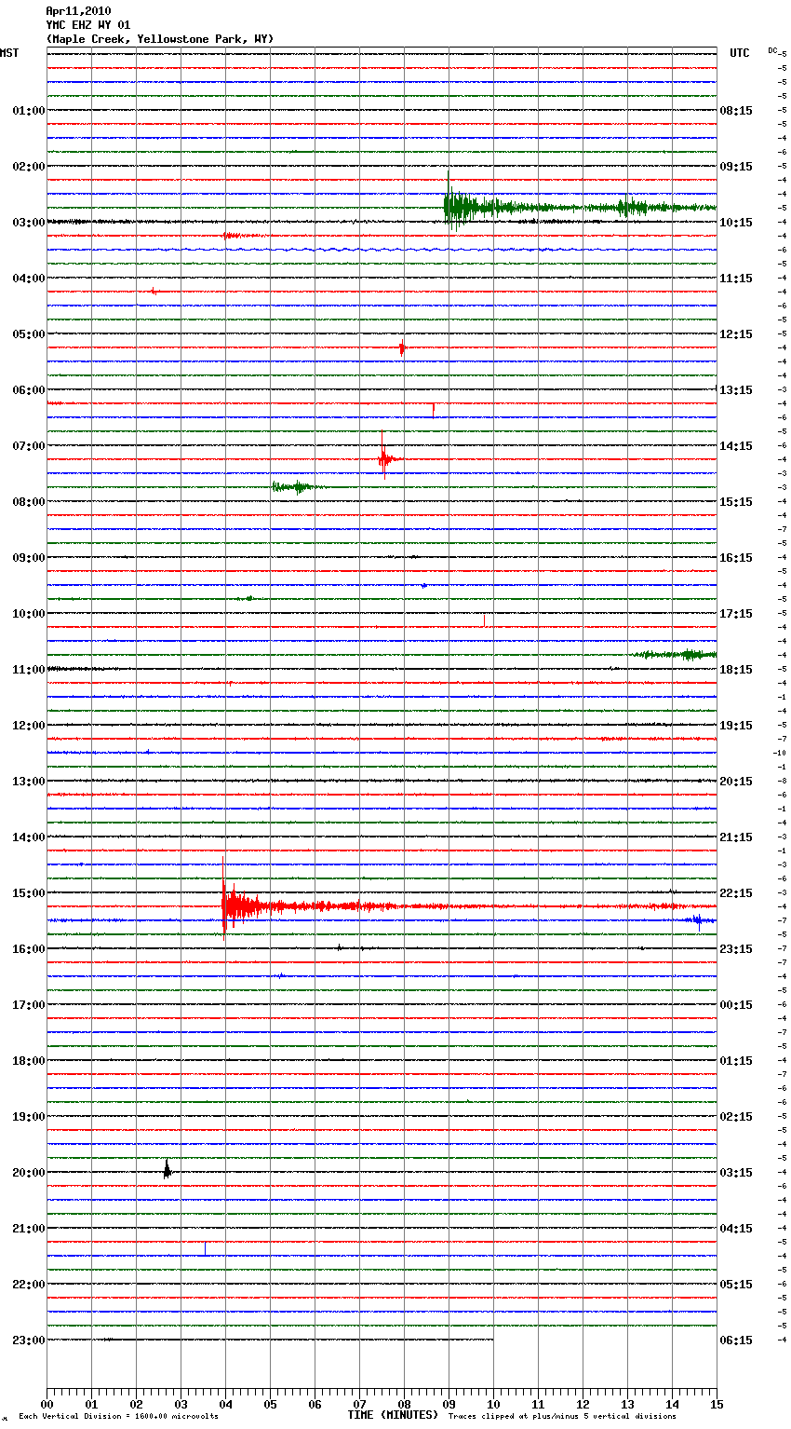The height and width of the screenshot is (1429, 791).
Task: Select the 19:00 MST time label
Action: (29, 1117)
